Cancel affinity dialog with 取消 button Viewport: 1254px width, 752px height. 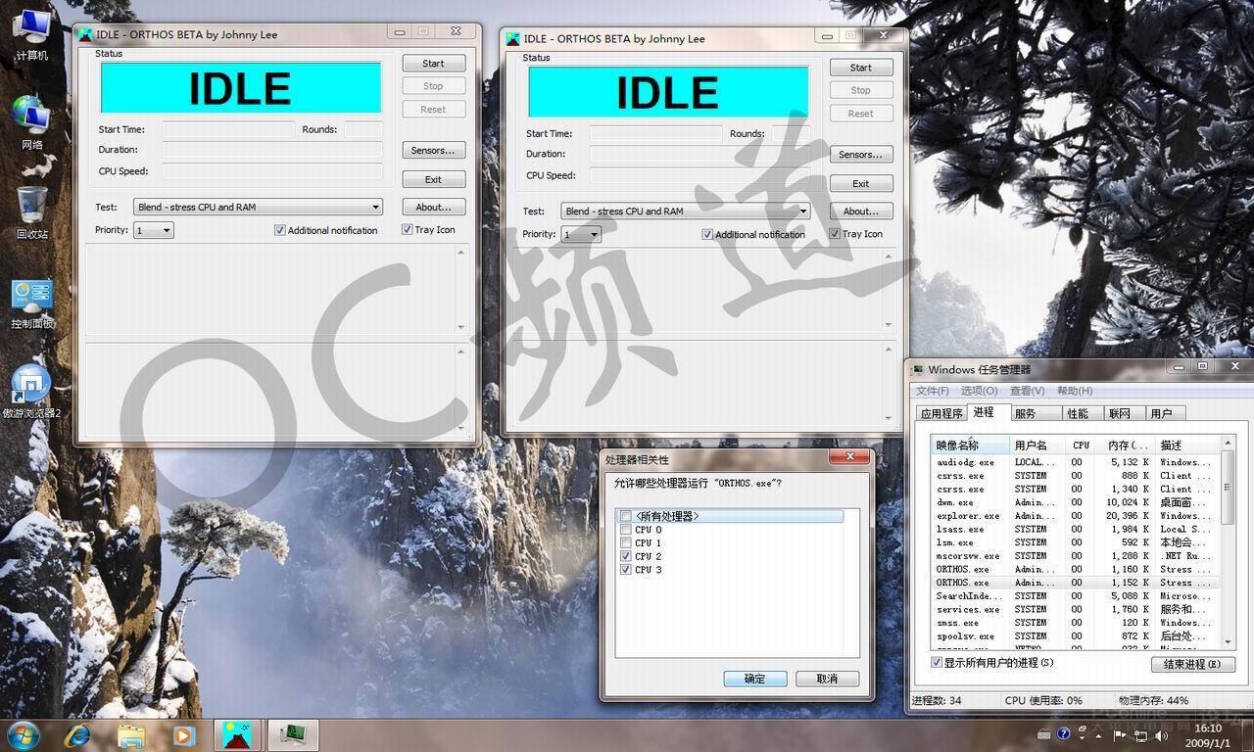click(827, 679)
